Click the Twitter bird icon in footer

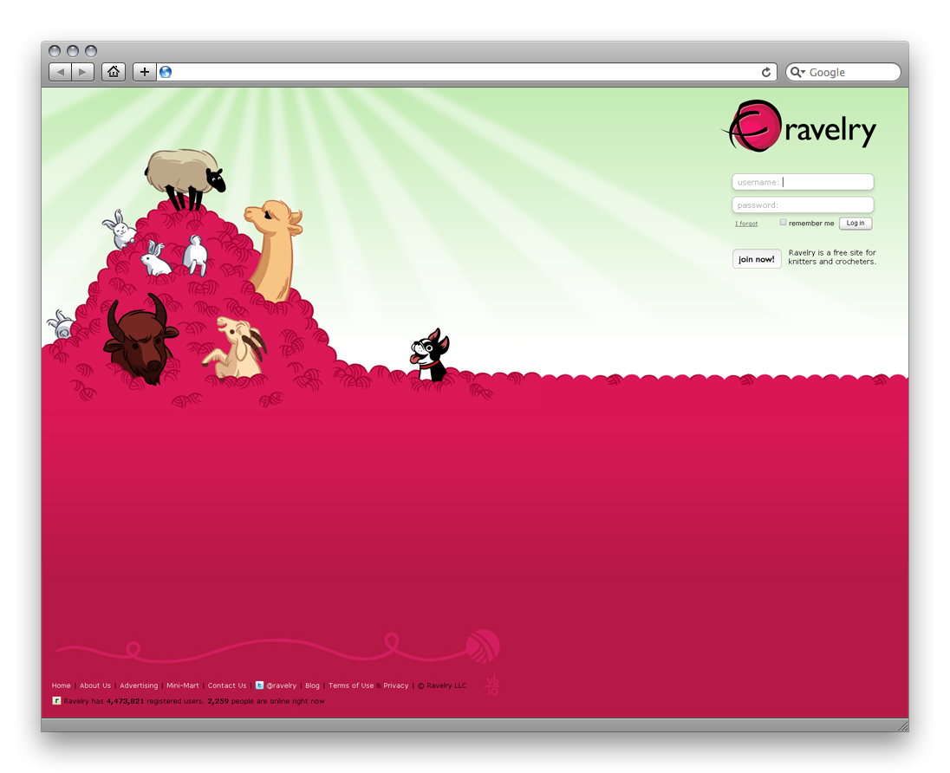point(259,685)
